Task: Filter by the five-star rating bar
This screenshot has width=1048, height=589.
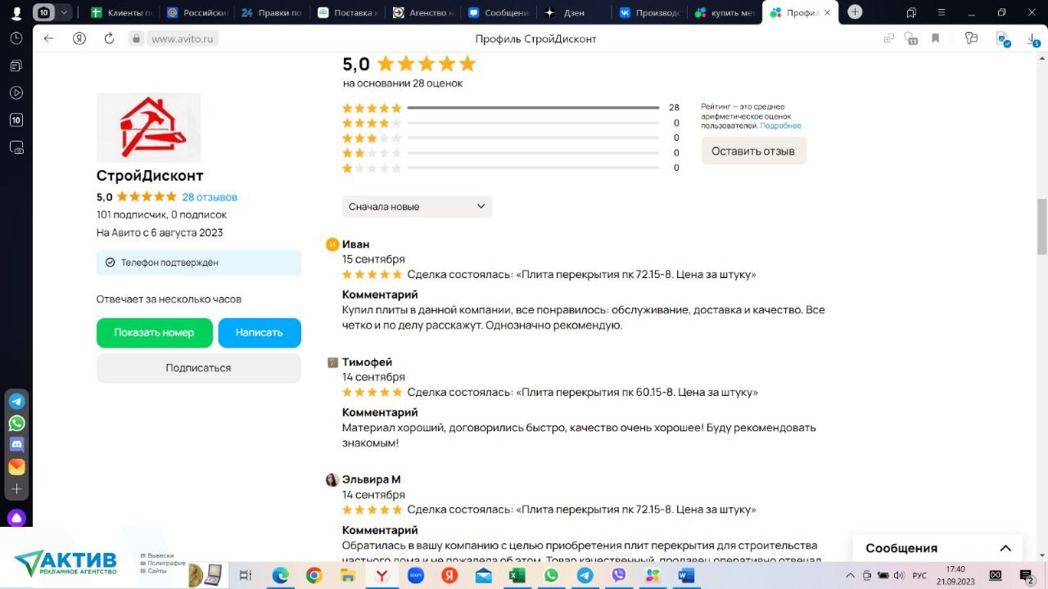Action: coord(533,108)
